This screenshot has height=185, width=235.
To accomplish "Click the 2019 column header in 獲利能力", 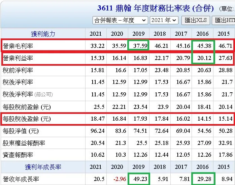I will (138, 34).
